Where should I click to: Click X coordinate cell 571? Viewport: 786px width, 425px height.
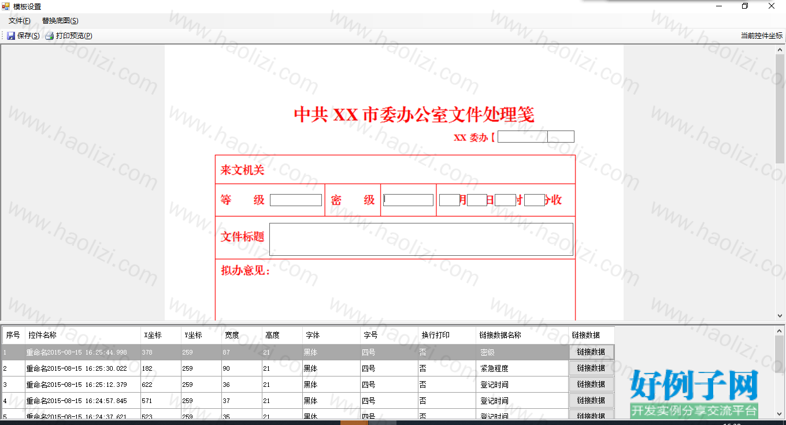161,401
